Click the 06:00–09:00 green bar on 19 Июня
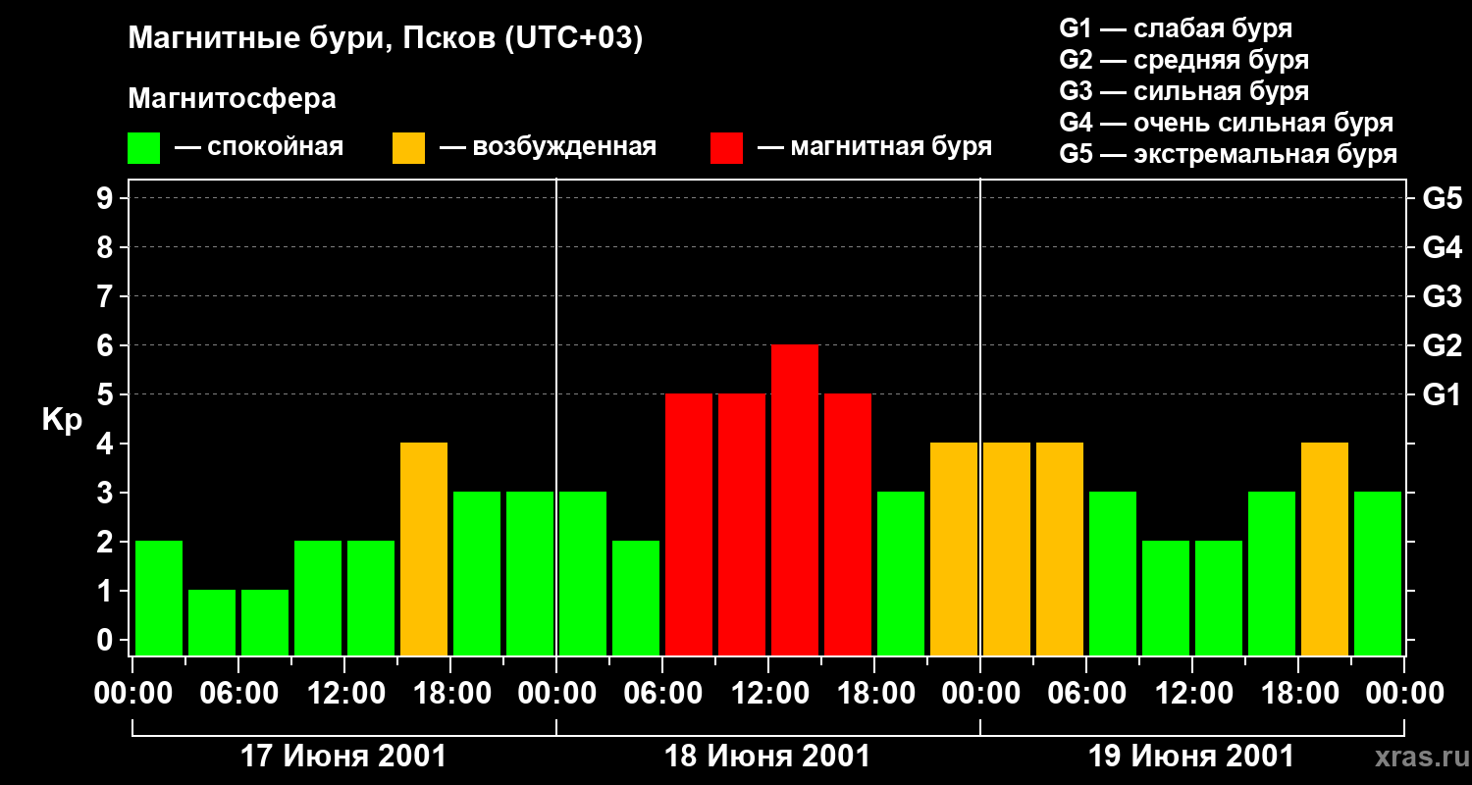1472x785 pixels. (1113, 573)
